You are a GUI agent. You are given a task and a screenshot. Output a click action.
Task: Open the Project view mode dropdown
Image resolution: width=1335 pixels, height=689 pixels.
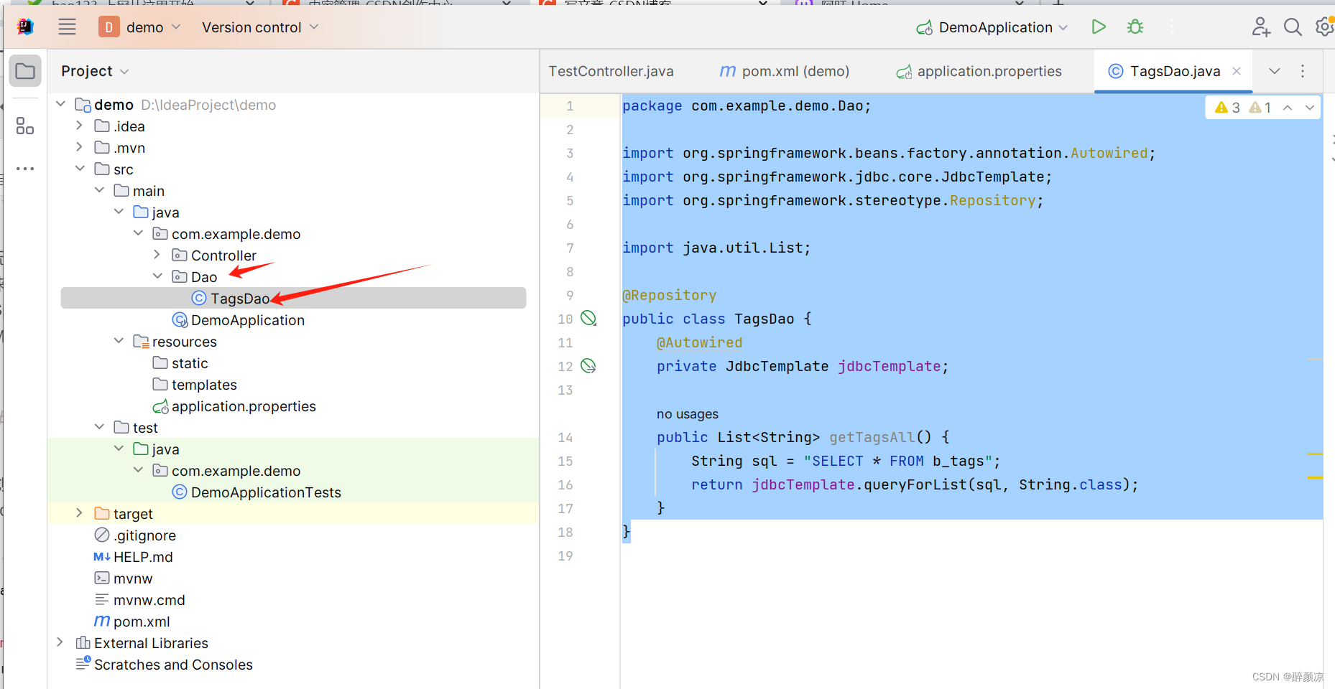(95, 71)
